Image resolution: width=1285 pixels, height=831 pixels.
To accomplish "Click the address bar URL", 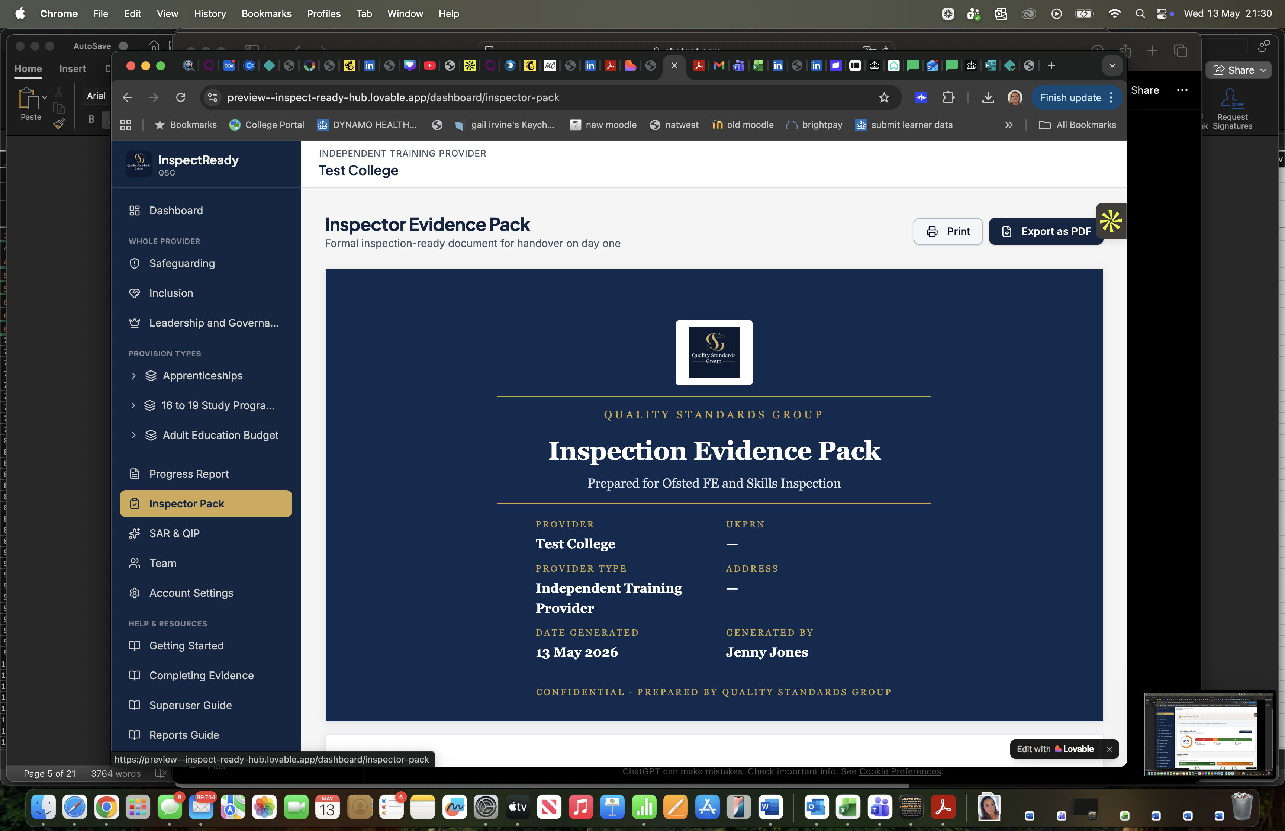I will 393,98.
